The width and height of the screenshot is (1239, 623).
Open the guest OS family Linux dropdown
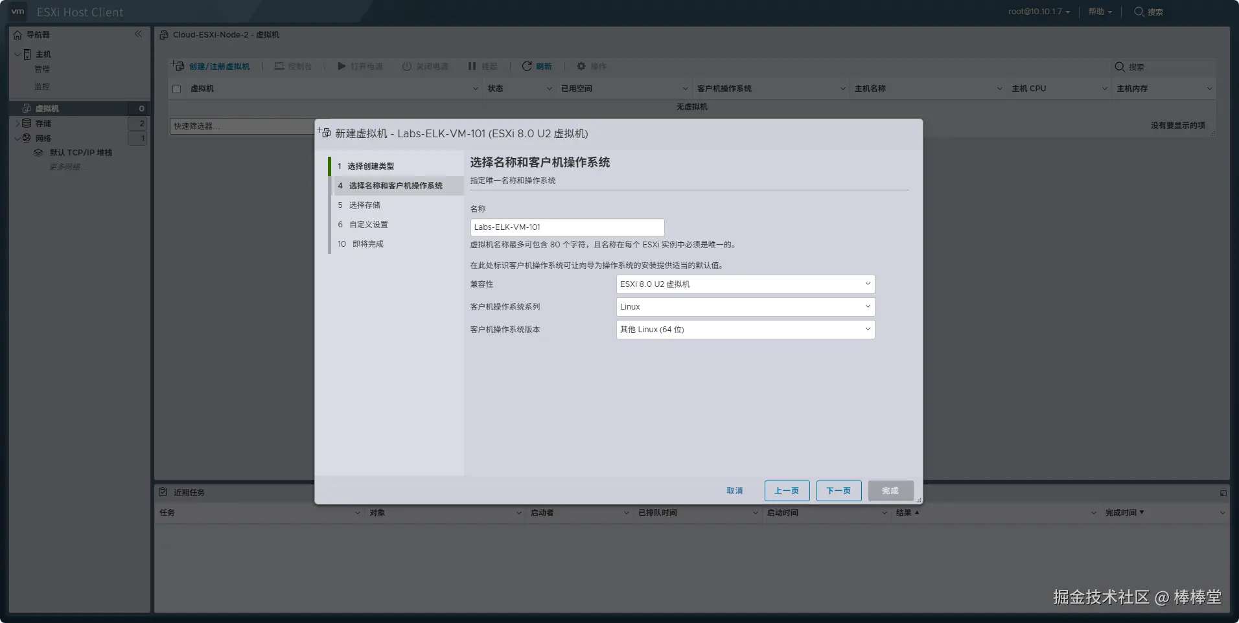click(745, 307)
